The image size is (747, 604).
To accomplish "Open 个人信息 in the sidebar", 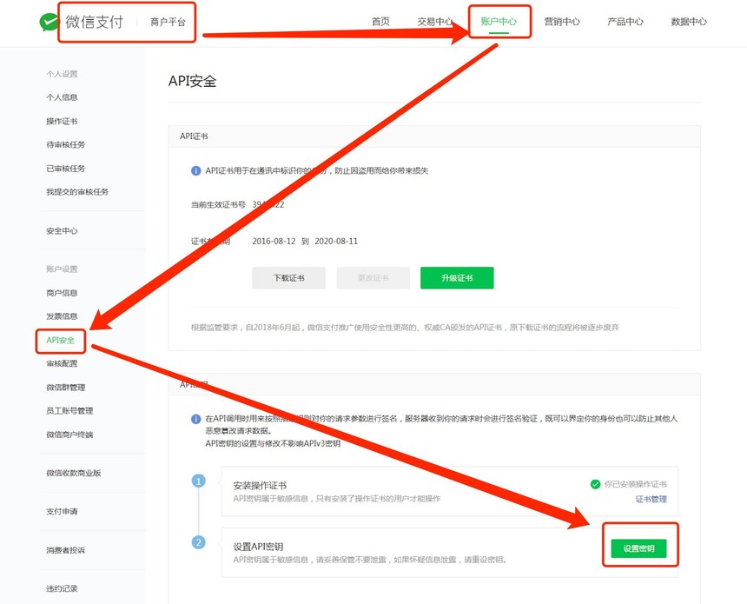I will point(62,97).
